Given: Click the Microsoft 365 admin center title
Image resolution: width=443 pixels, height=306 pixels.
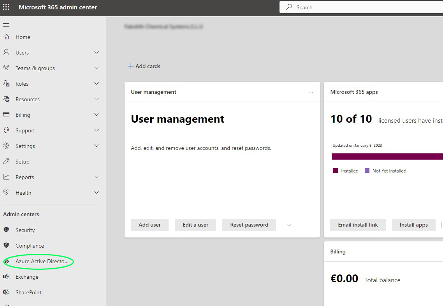Looking at the screenshot, I should (58, 7).
